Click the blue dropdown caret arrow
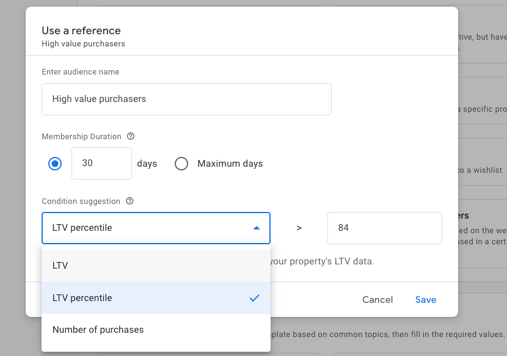Image resolution: width=507 pixels, height=356 pixels. point(257,228)
